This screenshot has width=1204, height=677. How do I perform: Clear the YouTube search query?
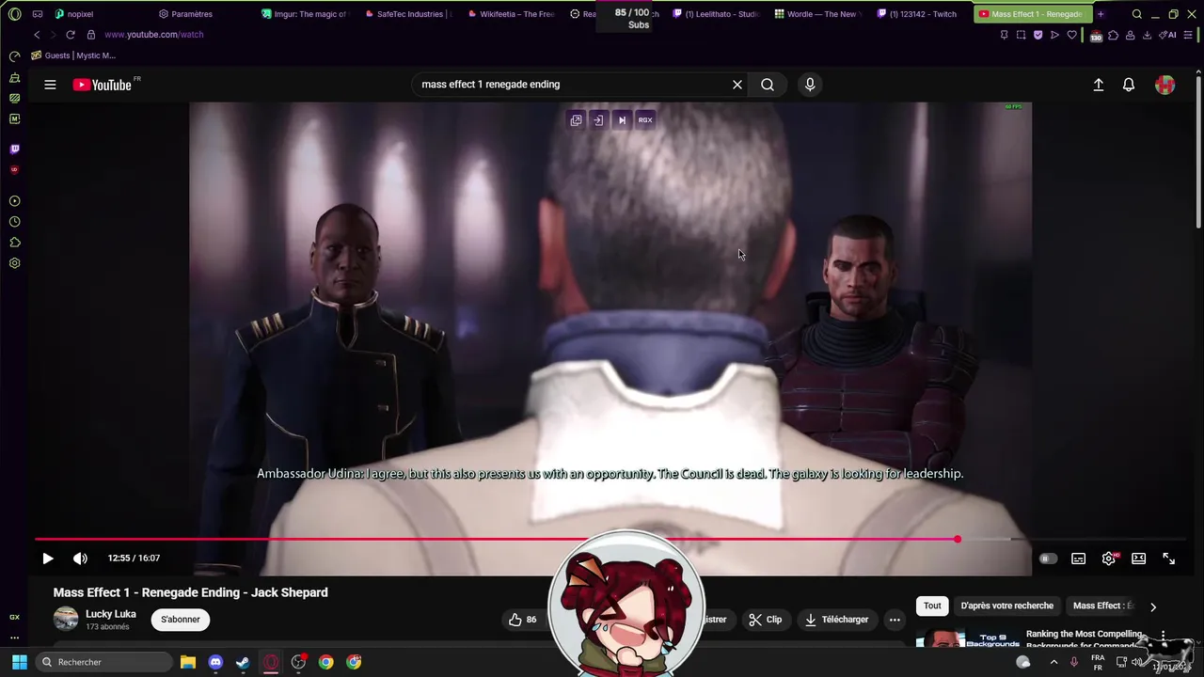pos(737,85)
